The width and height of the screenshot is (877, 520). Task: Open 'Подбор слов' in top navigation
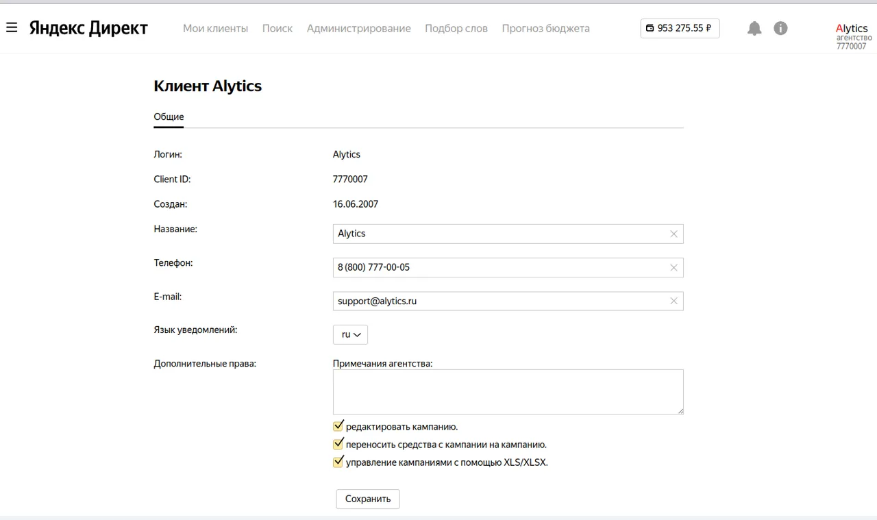[x=456, y=28]
